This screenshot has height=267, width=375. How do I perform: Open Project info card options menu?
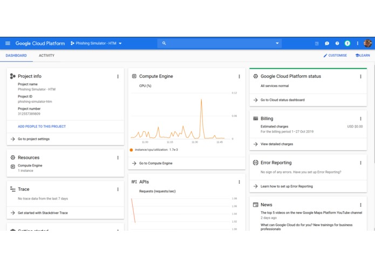[x=118, y=76]
